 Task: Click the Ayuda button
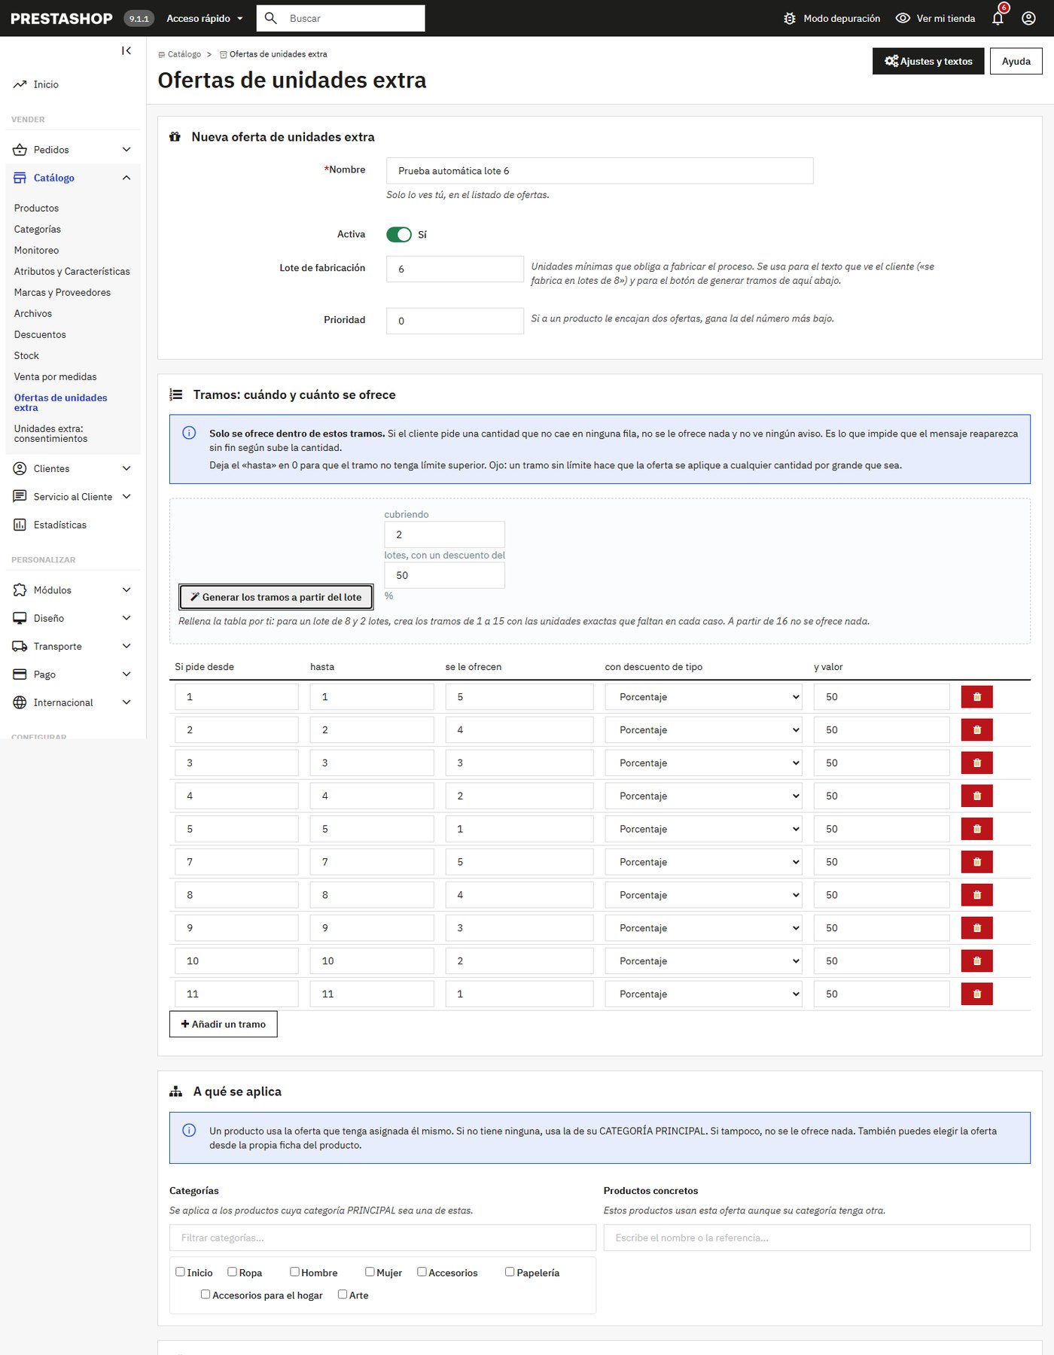tap(1016, 61)
